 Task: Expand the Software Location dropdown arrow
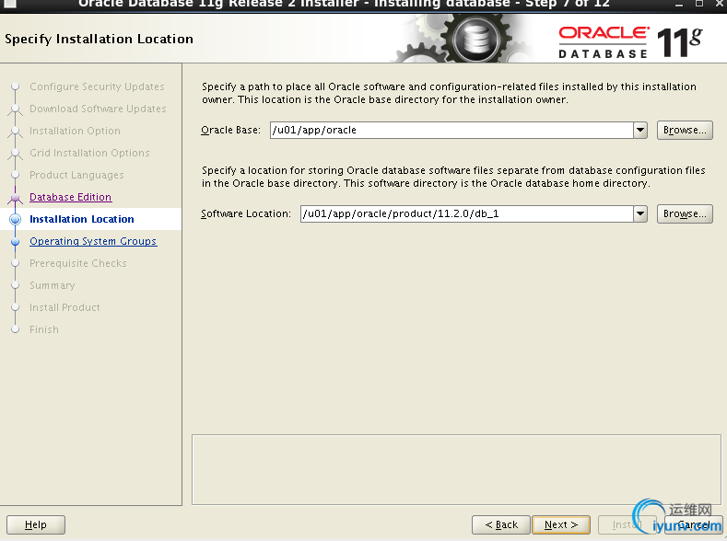[x=640, y=213]
